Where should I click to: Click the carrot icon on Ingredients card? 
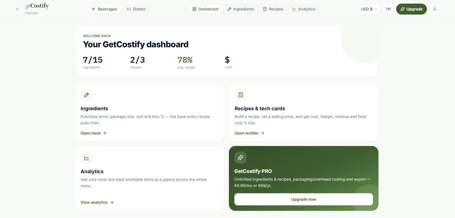87,95
